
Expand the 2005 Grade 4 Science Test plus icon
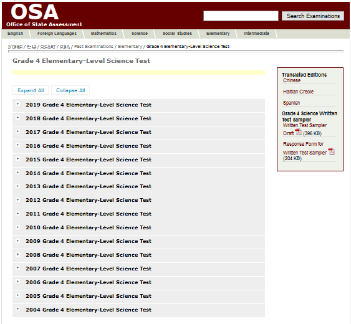click(17, 295)
